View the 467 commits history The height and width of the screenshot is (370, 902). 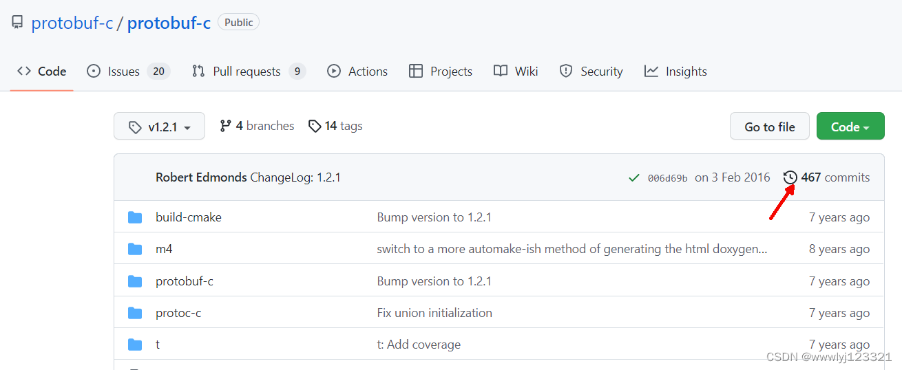pos(835,177)
